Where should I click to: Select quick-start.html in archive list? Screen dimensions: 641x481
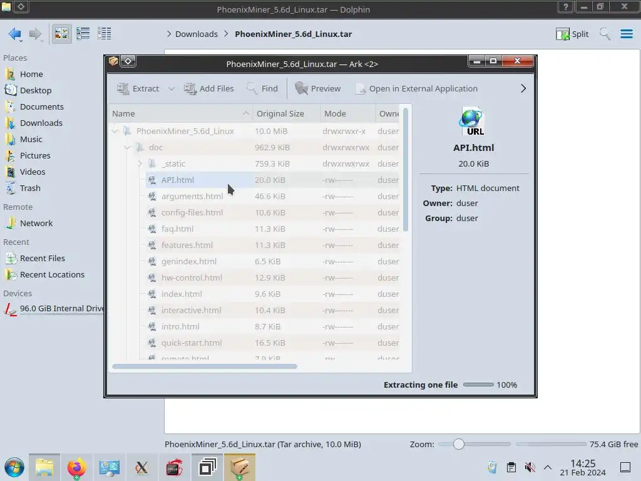(192, 343)
